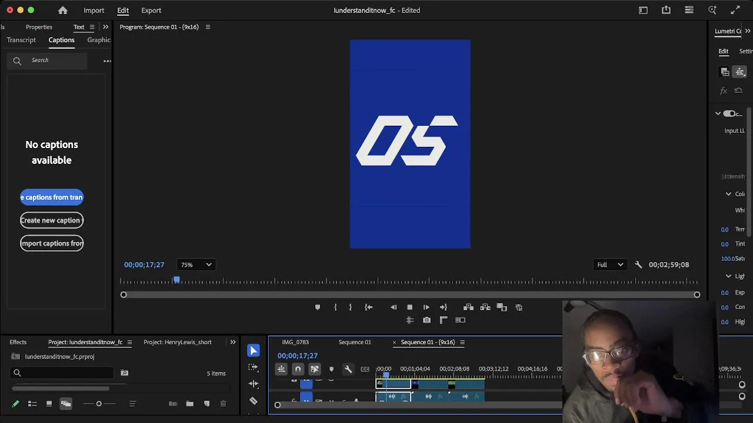This screenshot has height=423, width=753.
Task: Switch to the Edit workspace tab
Action: click(x=123, y=11)
